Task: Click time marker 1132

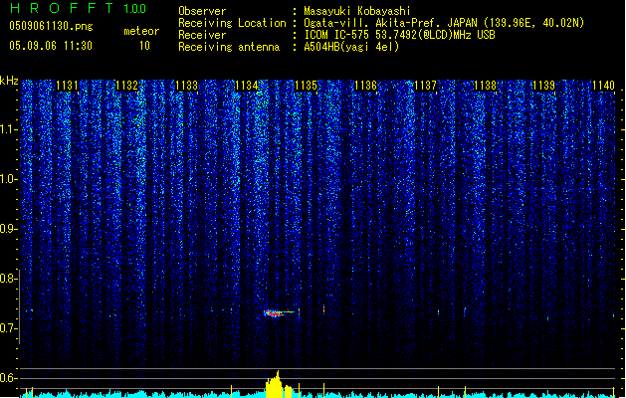Action: [x=126, y=86]
